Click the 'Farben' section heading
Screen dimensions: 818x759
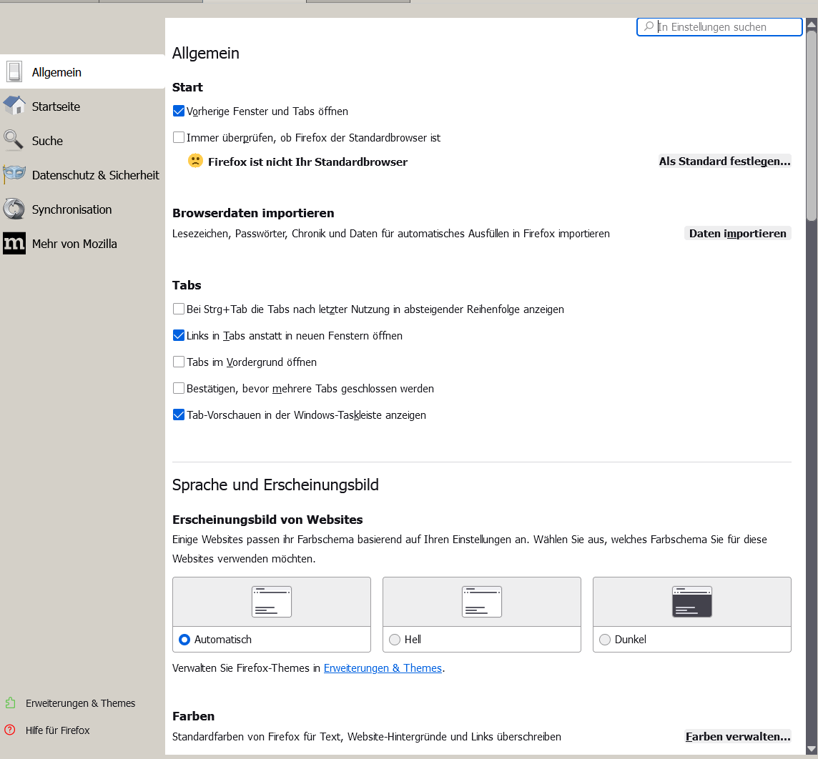click(x=193, y=715)
